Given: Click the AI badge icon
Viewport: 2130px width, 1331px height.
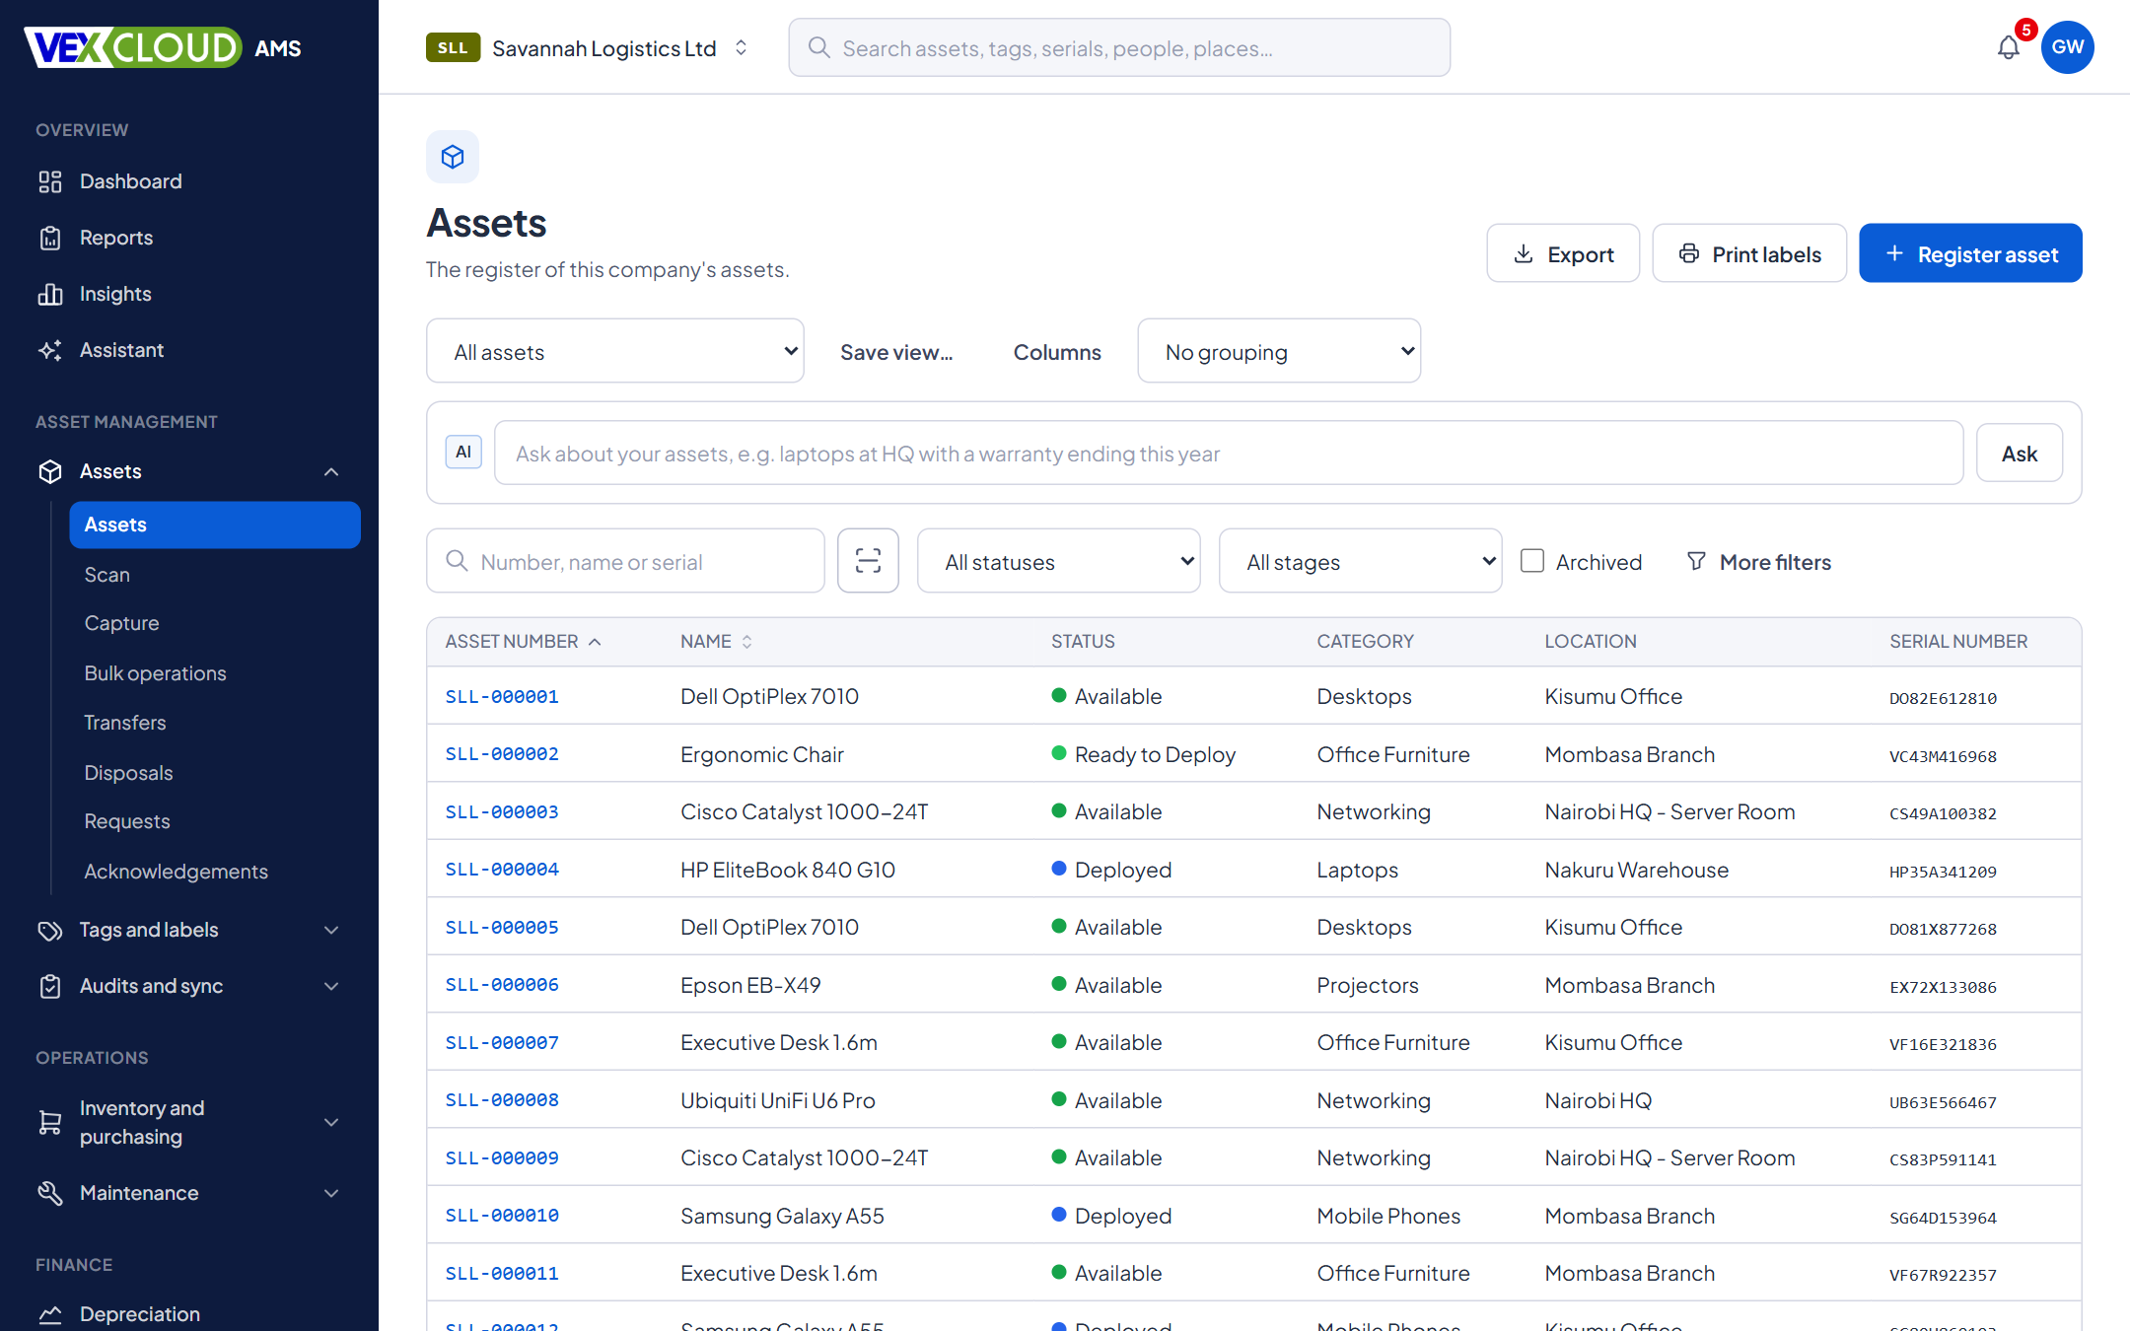Looking at the screenshot, I should [x=463, y=452].
